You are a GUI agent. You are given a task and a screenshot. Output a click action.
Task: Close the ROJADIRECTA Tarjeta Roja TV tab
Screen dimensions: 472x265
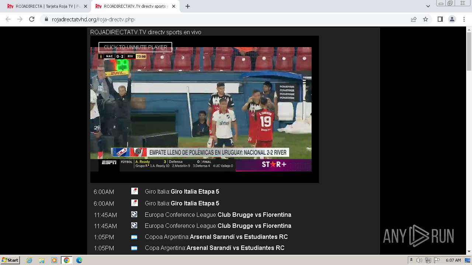pos(86,6)
